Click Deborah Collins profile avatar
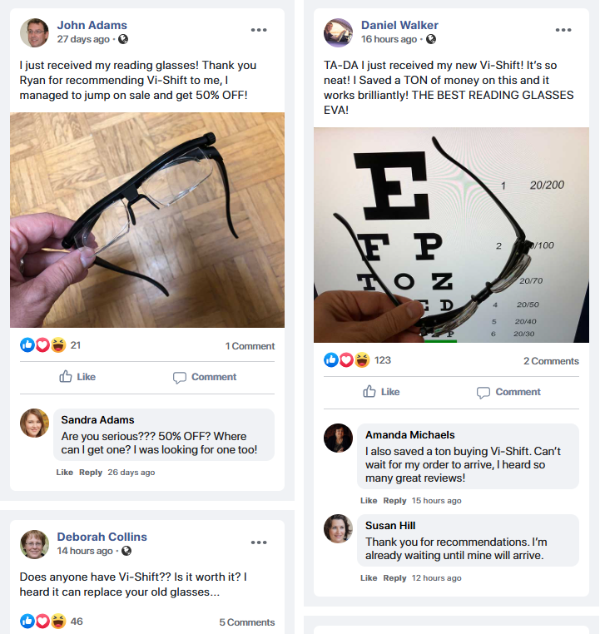600x634 pixels. tap(34, 544)
